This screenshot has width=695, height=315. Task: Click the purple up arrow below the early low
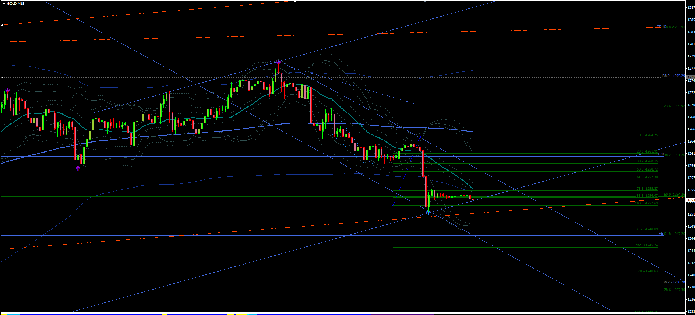point(78,168)
